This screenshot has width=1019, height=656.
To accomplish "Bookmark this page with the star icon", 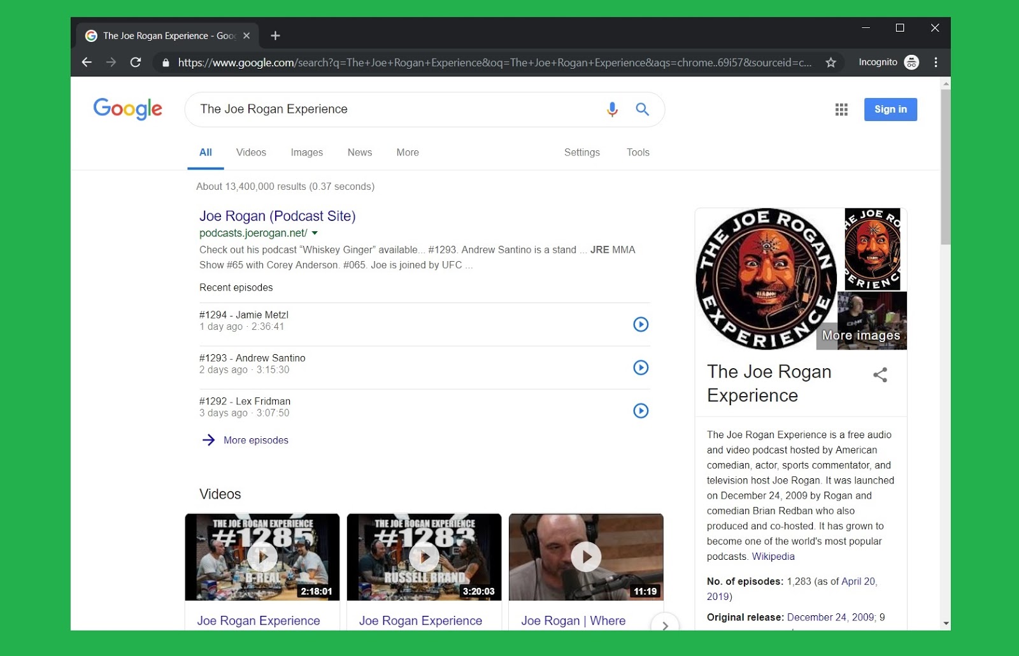I will coord(830,62).
